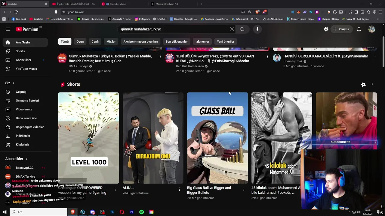This screenshot has width=385, height=216.
Task: Open Brave Rewards triangle icon
Action: click(264, 12)
